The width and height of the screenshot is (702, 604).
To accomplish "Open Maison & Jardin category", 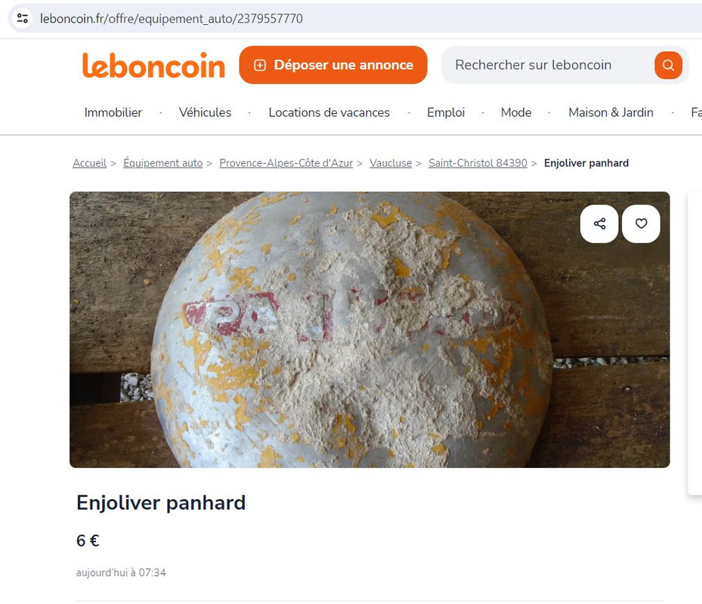I will click(x=611, y=112).
